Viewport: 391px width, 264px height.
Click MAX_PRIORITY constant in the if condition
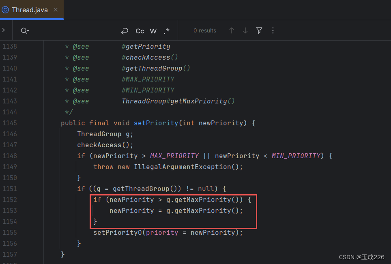tap(174, 156)
